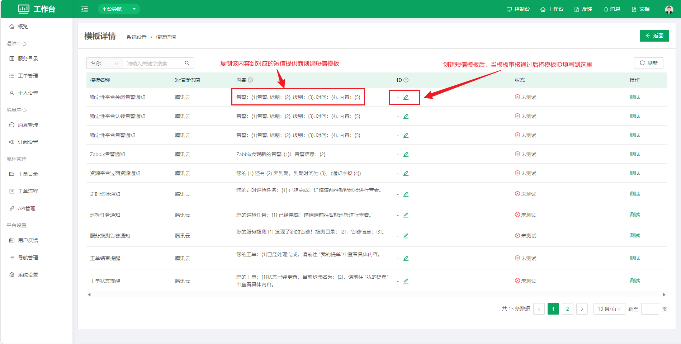
Task: Open the 名称 search field dropdown
Action: click(x=104, y=63)
